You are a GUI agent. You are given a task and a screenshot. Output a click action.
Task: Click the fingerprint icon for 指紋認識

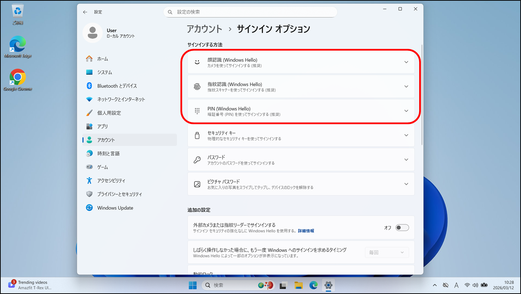[197, 87]
